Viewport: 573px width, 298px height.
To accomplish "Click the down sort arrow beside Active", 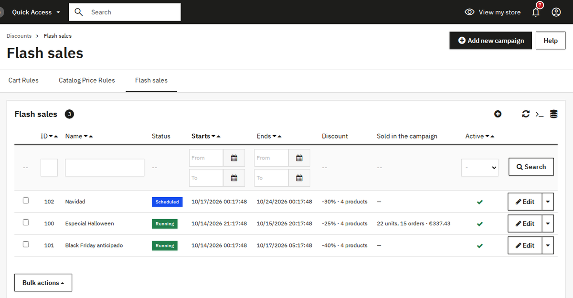I will [x=487, y=137].
